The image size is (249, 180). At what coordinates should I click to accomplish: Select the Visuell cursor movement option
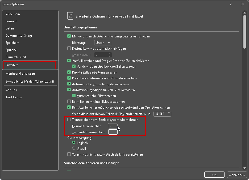[x=74, y=149]
